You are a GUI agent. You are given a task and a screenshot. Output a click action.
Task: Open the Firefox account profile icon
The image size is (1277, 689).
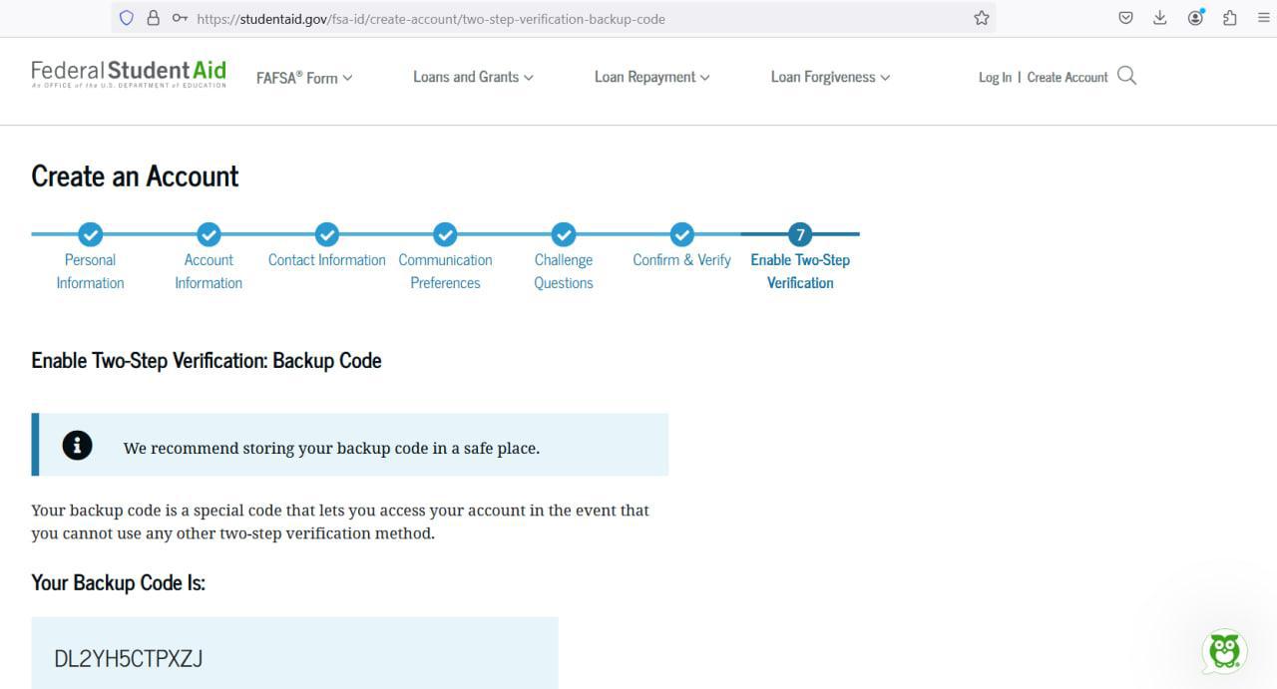pos(1195,18)
